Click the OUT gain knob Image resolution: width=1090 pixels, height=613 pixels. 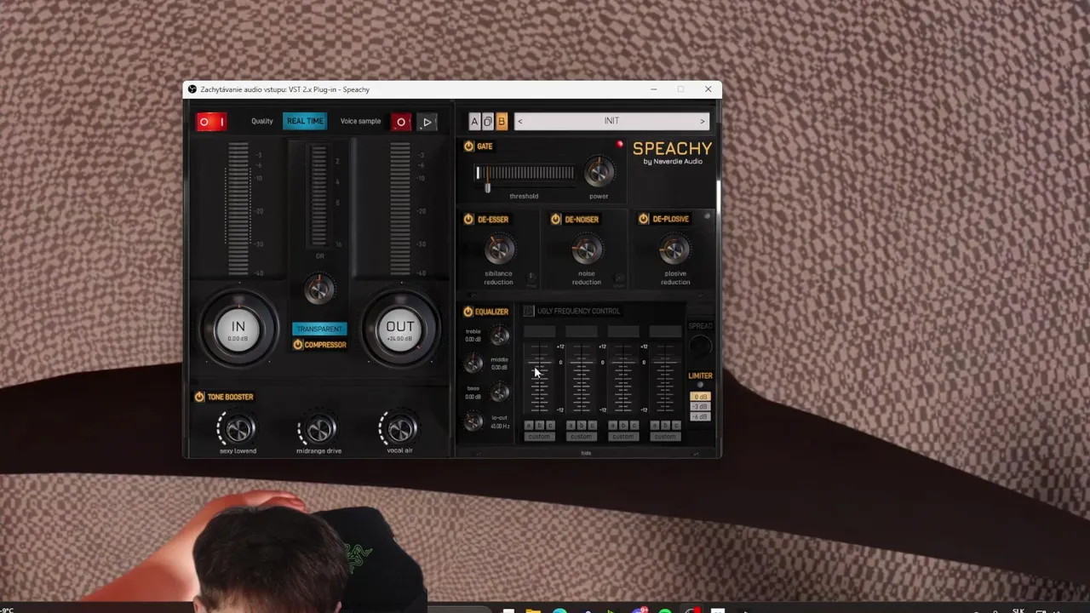(x=400, y=329)
